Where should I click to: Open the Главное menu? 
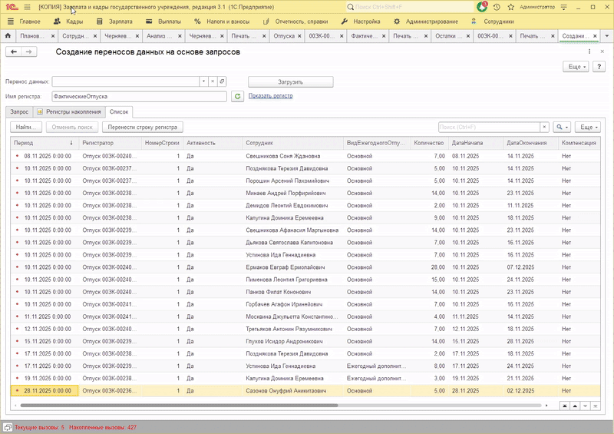click(30, 22)
